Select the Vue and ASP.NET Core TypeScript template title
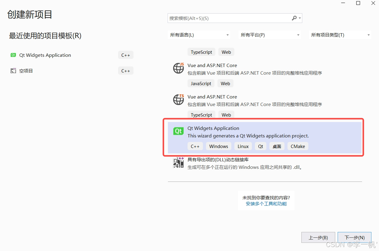This screenshot has width=379, height=251. 212,97
